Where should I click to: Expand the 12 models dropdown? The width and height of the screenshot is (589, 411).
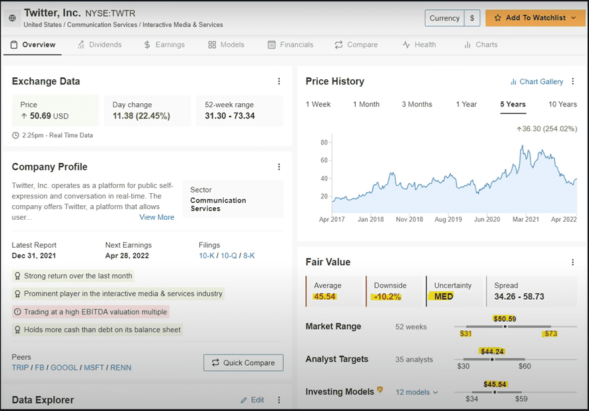click(416, 392)
